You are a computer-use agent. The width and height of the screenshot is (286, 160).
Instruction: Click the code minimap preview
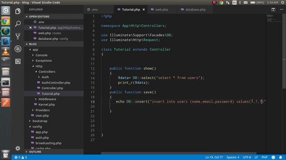[274, 18]
